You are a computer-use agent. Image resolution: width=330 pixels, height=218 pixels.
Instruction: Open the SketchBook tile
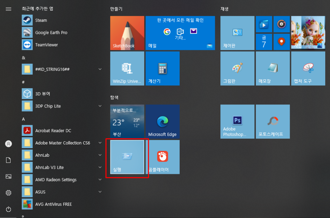pos(127,33)
